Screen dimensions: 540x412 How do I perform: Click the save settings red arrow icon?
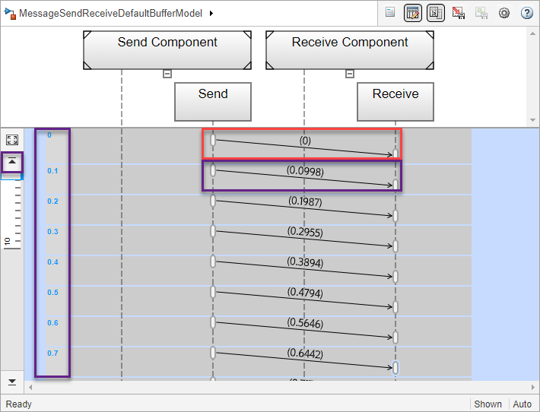coord(459,13)
